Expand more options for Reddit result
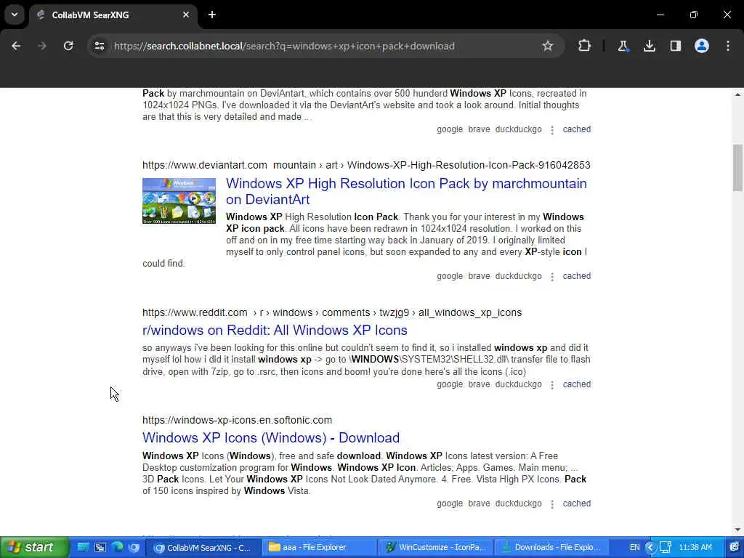This screenshot has width=744, height=558. pos(552,385)
